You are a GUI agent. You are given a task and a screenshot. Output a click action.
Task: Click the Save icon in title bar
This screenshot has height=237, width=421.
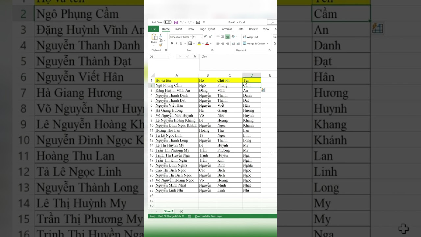(176, 22)
